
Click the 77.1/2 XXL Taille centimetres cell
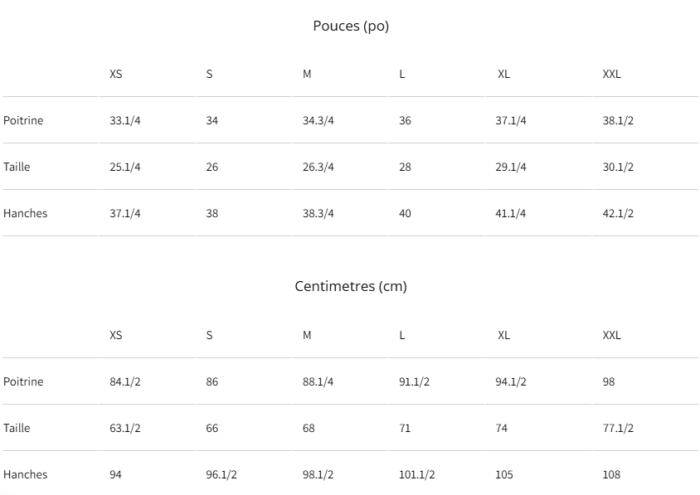pos(618,428)
